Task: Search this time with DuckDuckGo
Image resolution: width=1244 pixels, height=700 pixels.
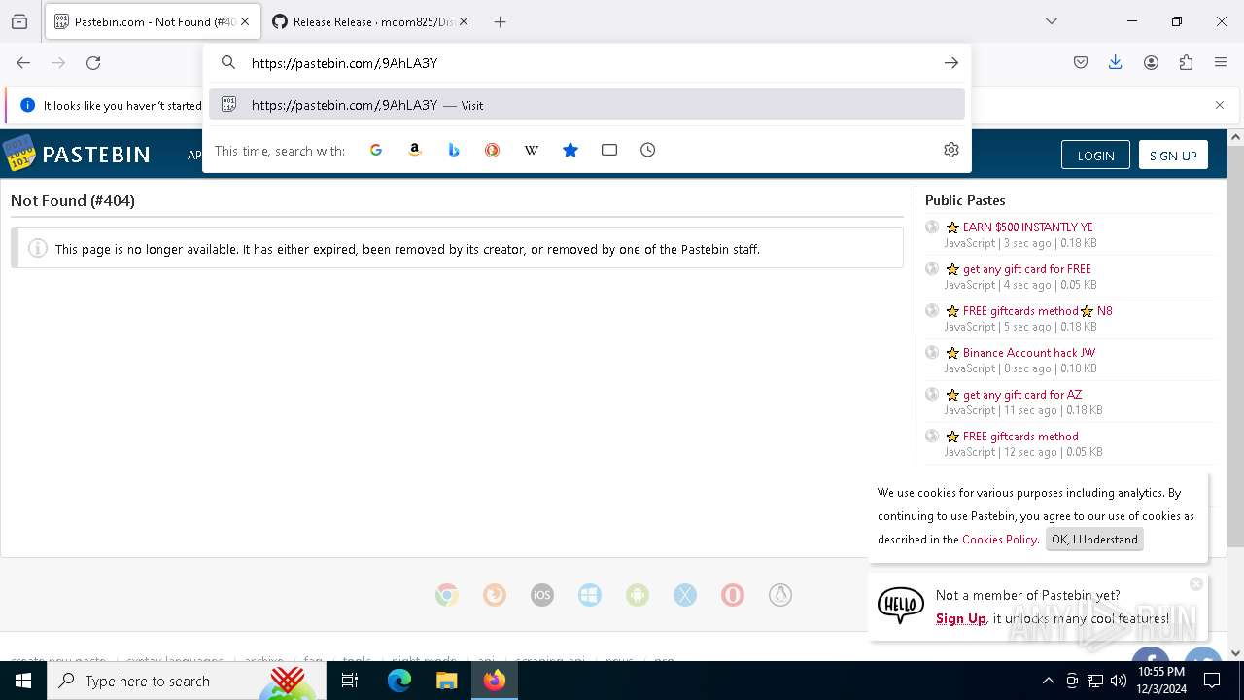Action: tap(493, 150)
